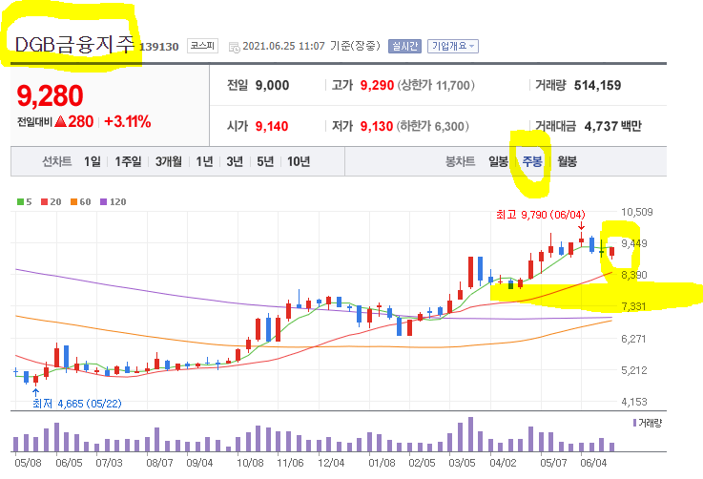The image size is (703, 479).
Task: Select the 1년 line chart tab
Action: (204, 161)
